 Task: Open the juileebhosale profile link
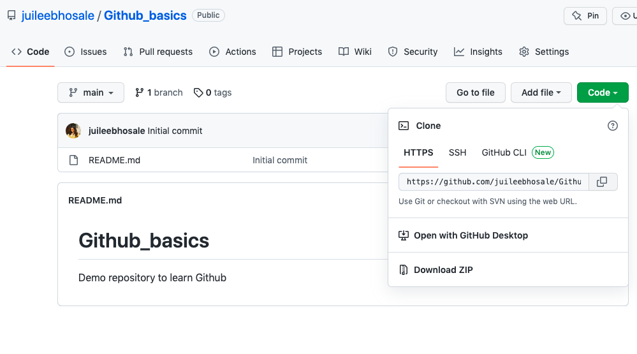57,15
